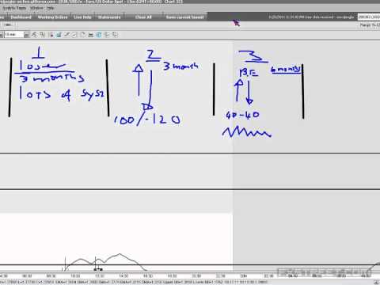Click the chart interval input box
Viewport: 380px width, 285px height.
(x=14, y=35)
